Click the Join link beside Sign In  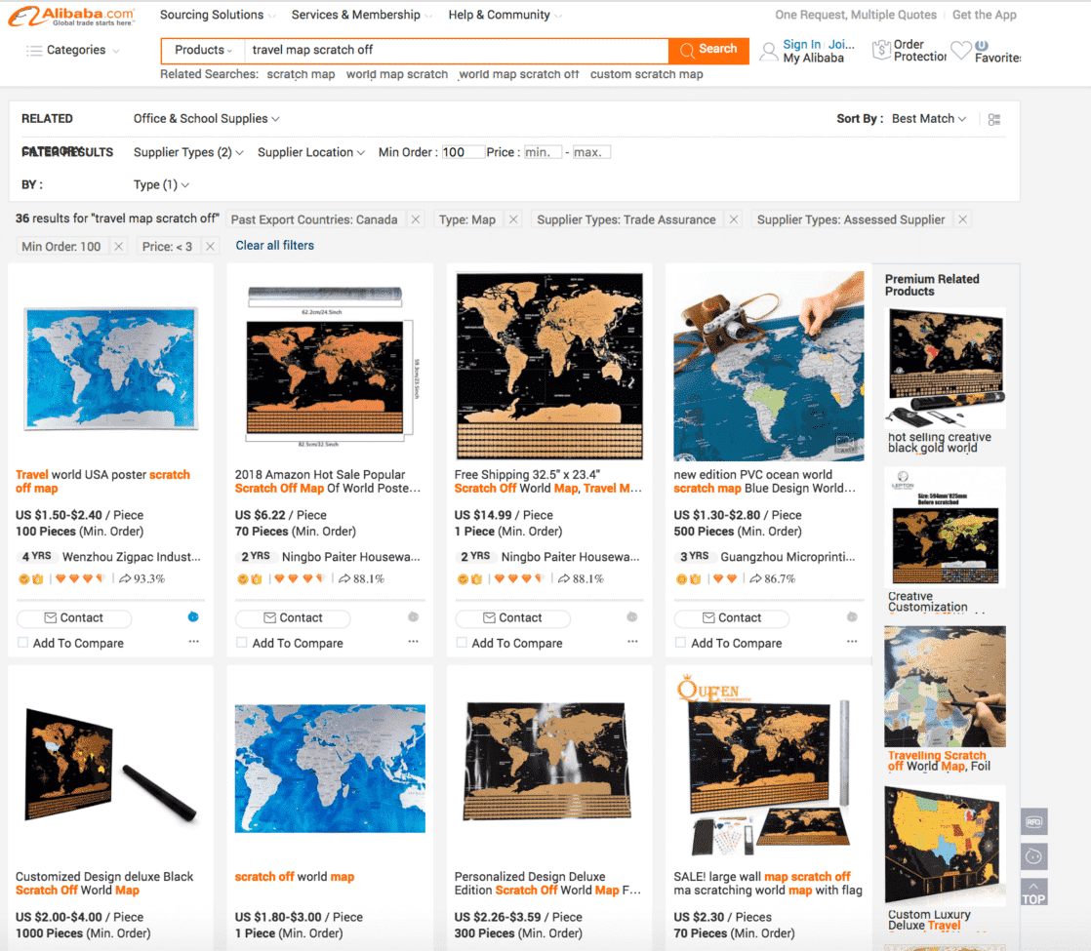point(841,44)
